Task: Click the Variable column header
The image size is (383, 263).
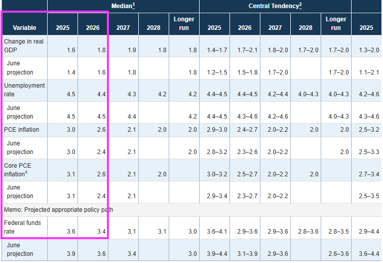Action: (x=24, y=27)
